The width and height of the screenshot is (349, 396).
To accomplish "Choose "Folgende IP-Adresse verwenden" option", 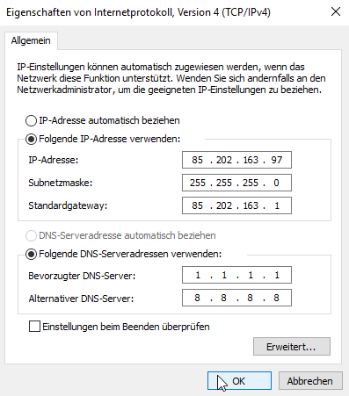I will (31, 139).
